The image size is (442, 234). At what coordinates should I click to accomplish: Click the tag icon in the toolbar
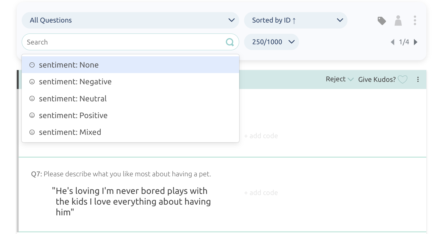tap(382, 21)
